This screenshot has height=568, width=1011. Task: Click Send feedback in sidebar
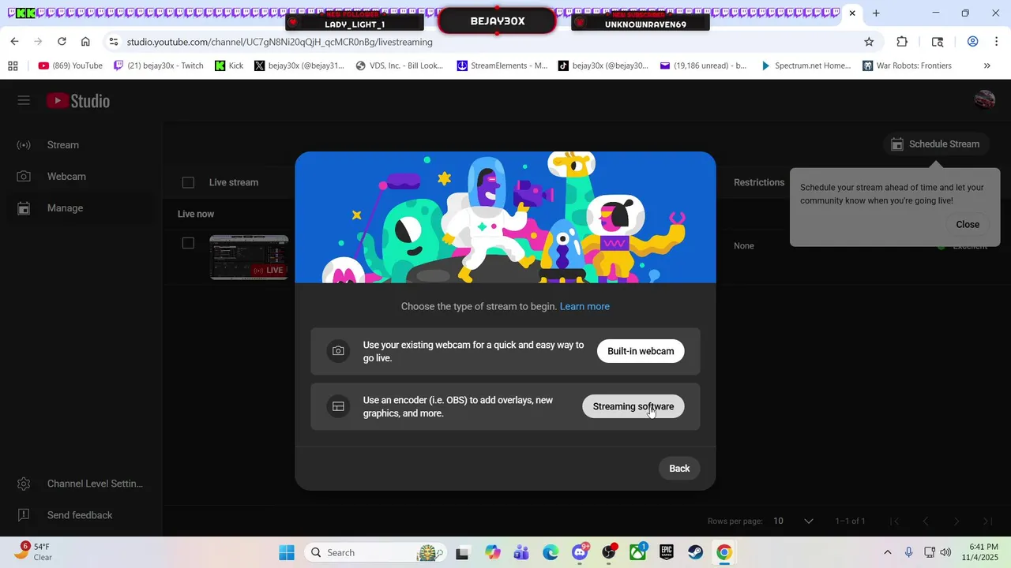[80, 515]
